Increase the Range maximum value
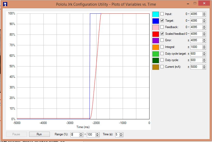The height and width of the screenshot is (142, 212). [x=97, y=133]
